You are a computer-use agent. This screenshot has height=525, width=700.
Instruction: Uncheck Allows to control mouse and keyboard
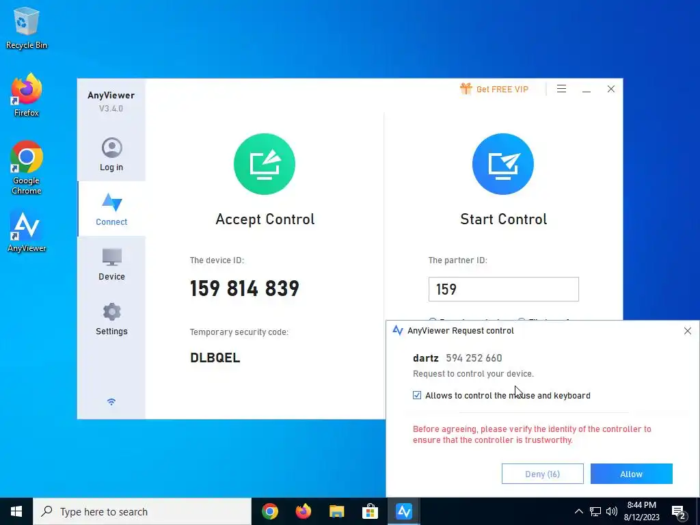pyautogui.click(x=417, y=395)
